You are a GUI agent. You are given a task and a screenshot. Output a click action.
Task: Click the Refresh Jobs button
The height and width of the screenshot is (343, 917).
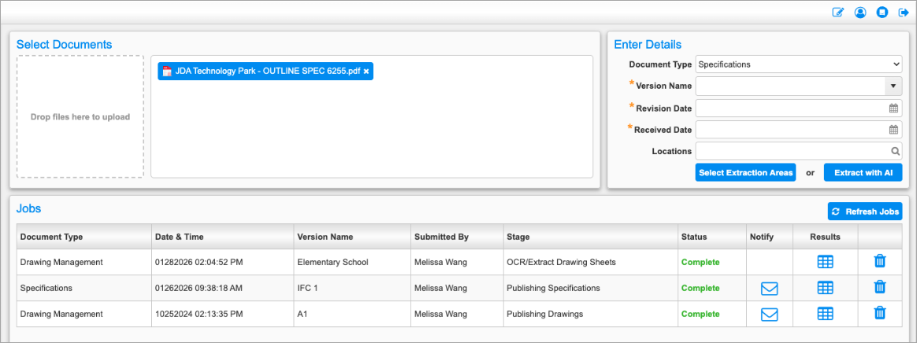point(865,212)
